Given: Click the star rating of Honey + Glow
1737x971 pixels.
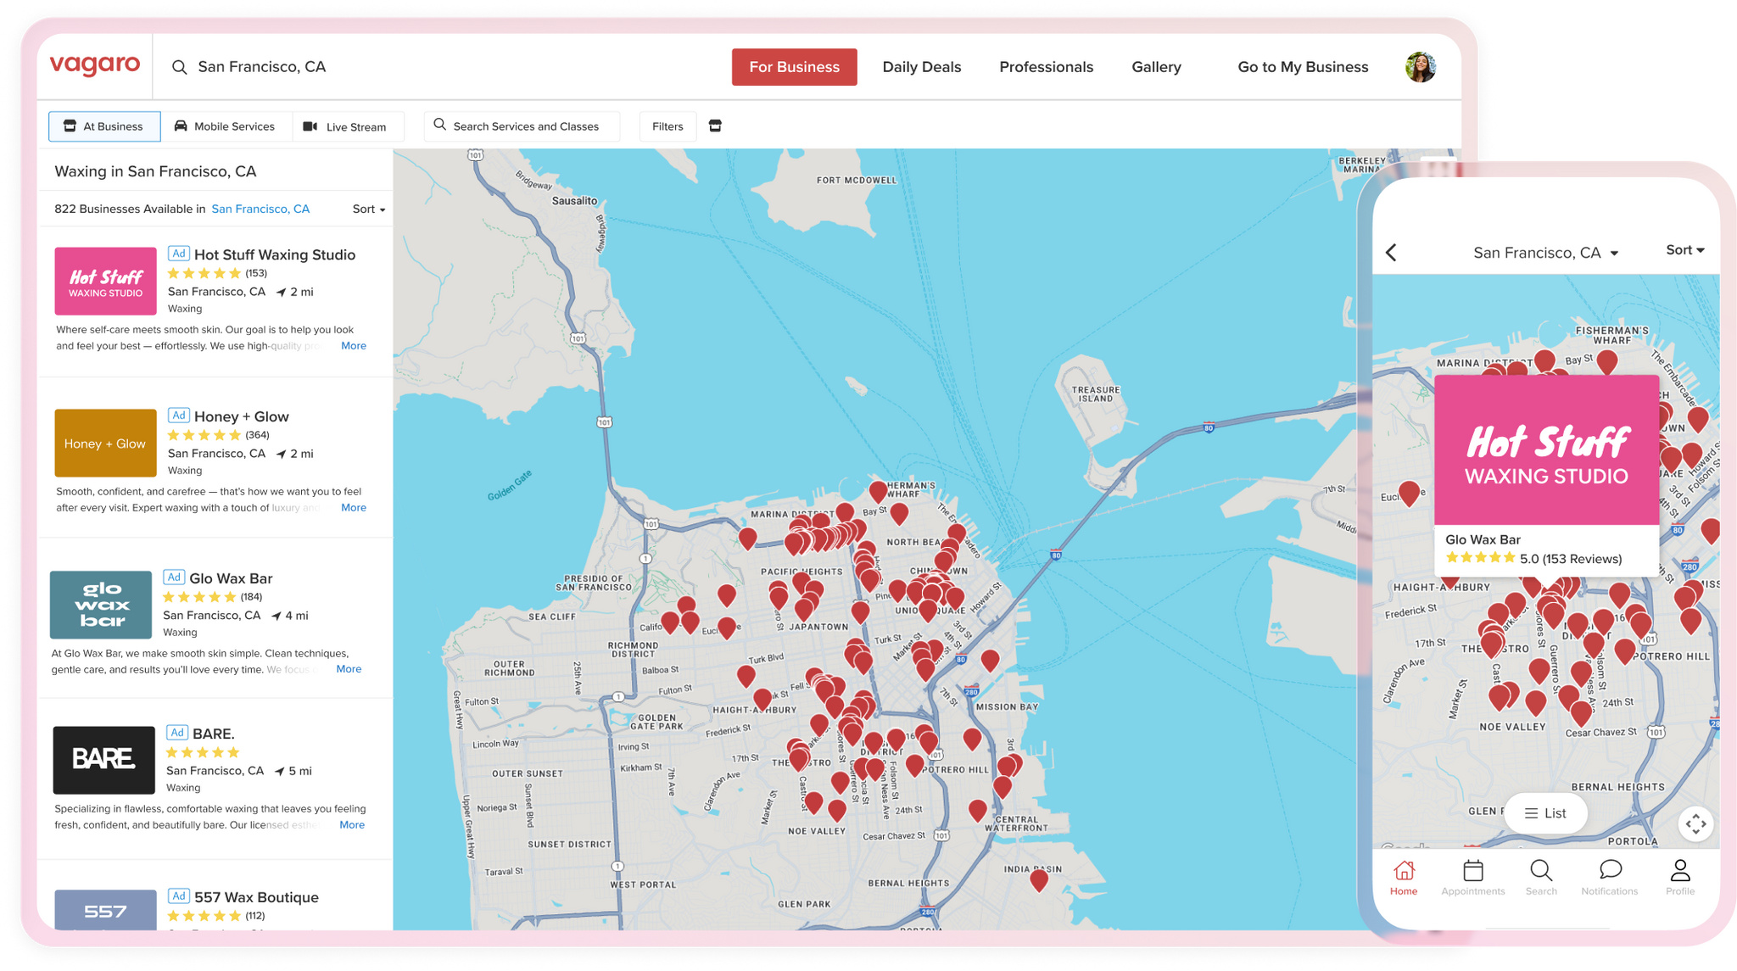Looking at the screenshot, I should (204, 435).
